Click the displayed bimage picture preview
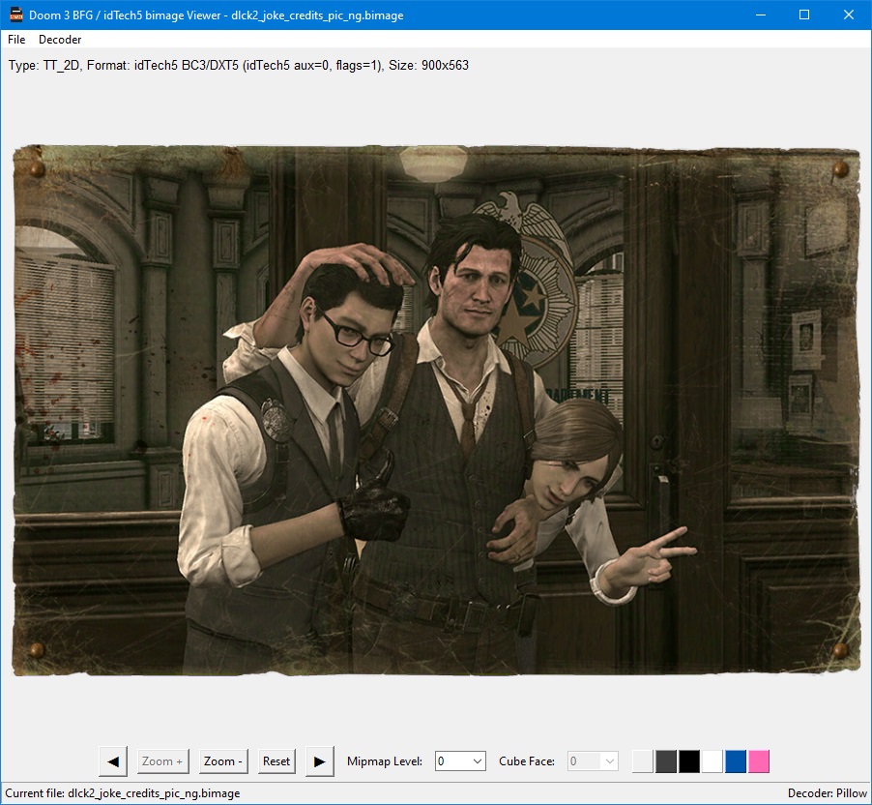872x805 pixels. point(437,410)
